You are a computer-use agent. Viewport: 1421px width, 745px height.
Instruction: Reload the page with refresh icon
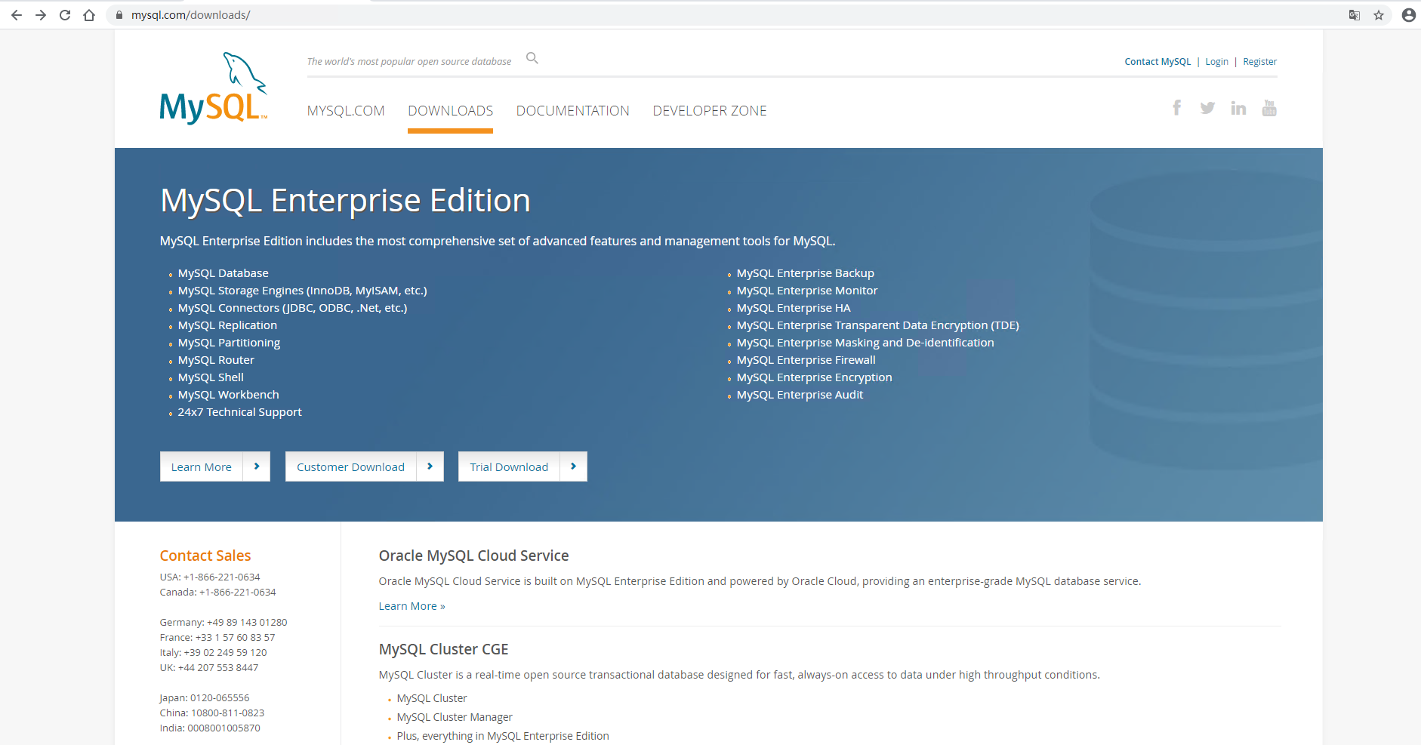point(65,15)
